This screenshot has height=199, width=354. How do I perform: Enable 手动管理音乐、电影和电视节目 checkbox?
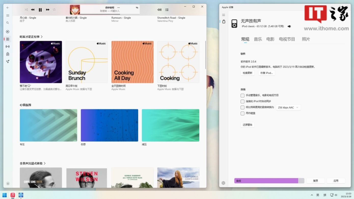pyautogui.click(x=242, y=96)
